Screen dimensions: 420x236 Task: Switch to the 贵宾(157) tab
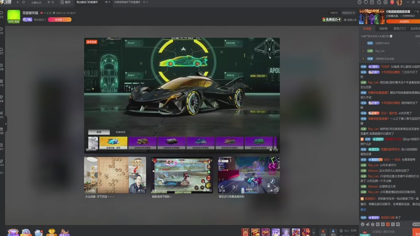400,28
